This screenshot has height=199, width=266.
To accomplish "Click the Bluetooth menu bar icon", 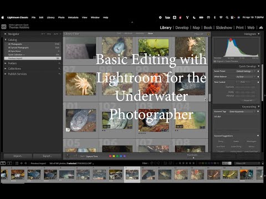I will coord(214,18).
